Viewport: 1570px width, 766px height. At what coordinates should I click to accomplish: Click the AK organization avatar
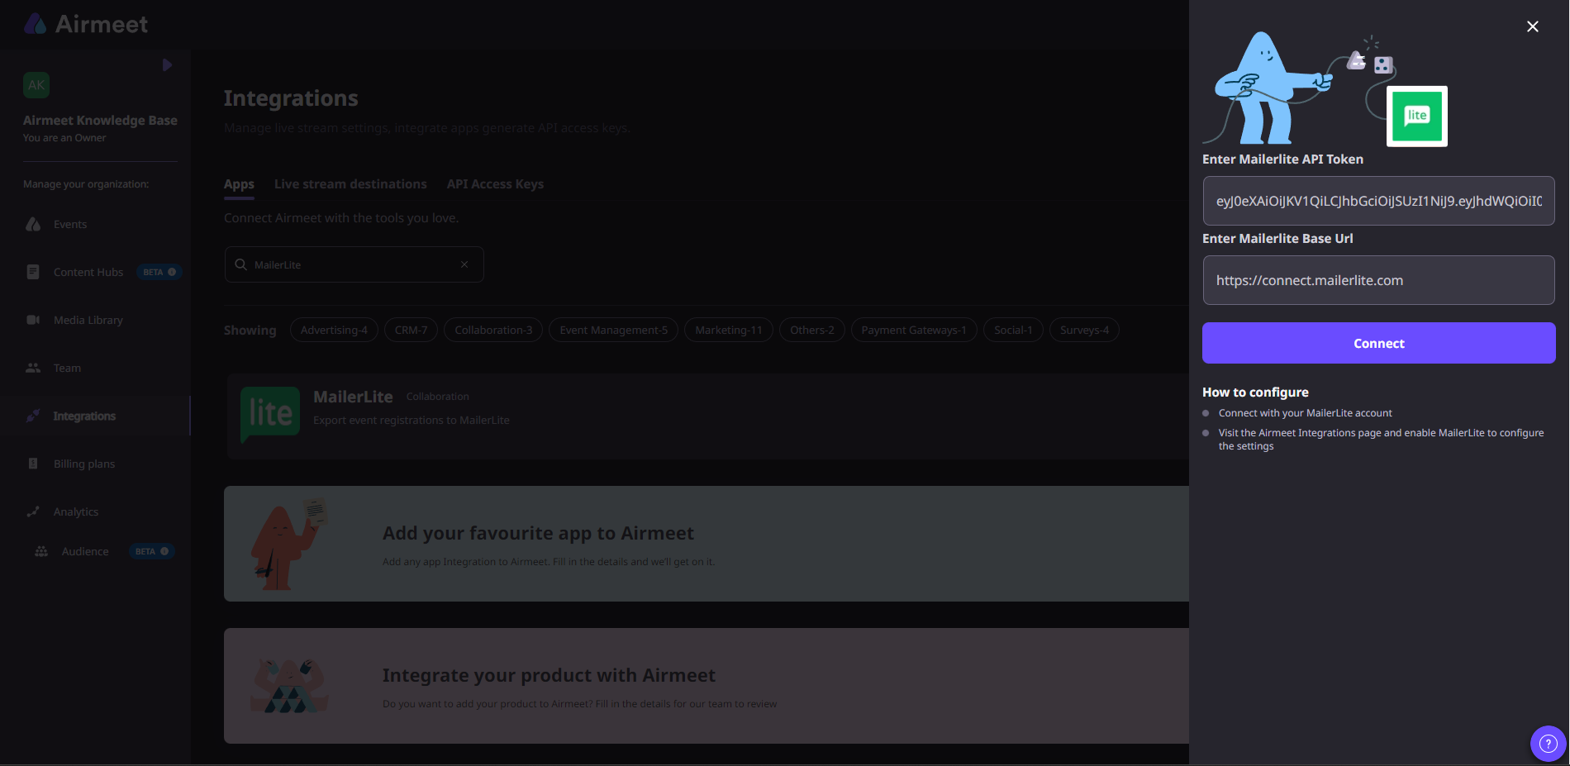pyautogui.click(x=36, y=85)
